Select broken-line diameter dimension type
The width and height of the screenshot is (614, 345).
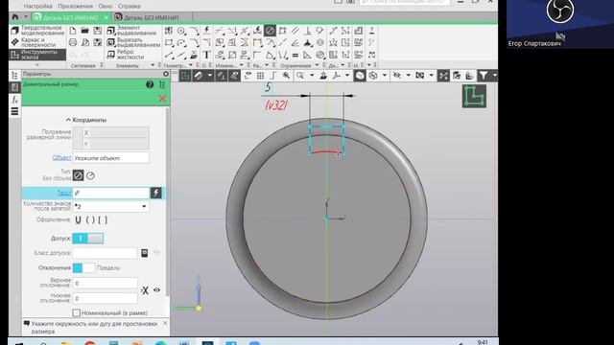(x=90, y=175)
